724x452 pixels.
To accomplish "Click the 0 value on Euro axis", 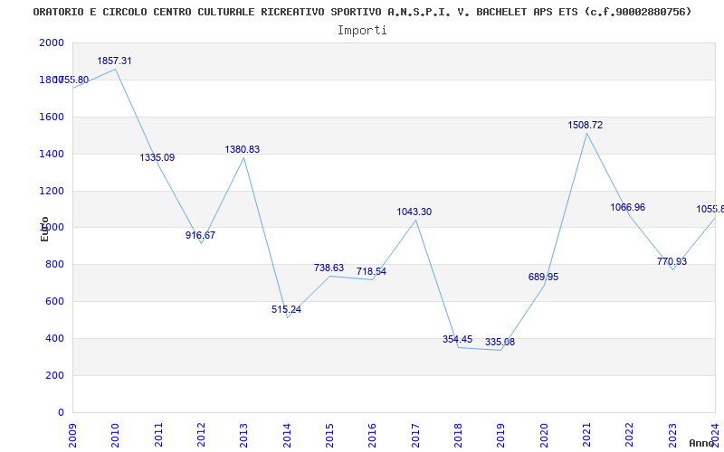I will click(61, 412).
